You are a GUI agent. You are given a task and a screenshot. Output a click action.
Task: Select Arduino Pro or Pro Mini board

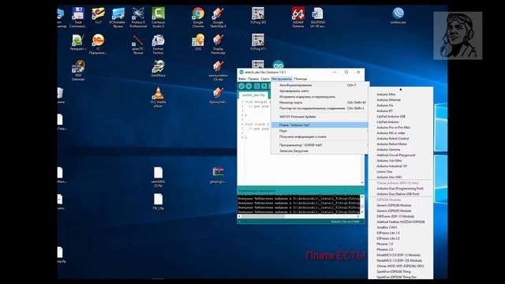click(x=401, y=128)
